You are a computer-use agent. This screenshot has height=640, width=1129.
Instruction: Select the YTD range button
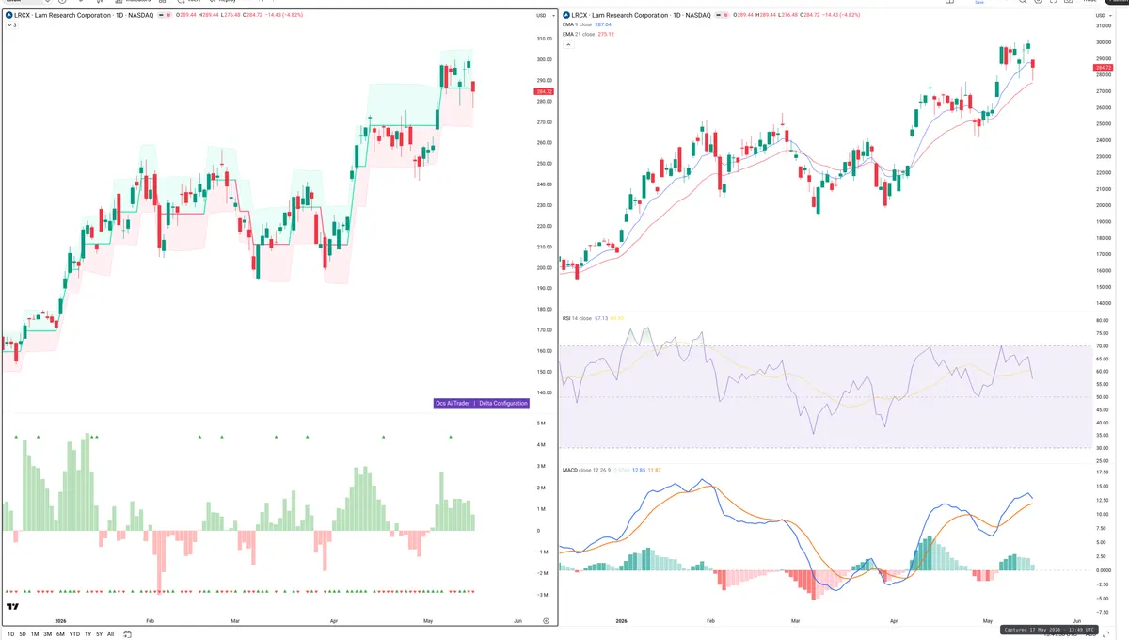click(x=74, y=634)
